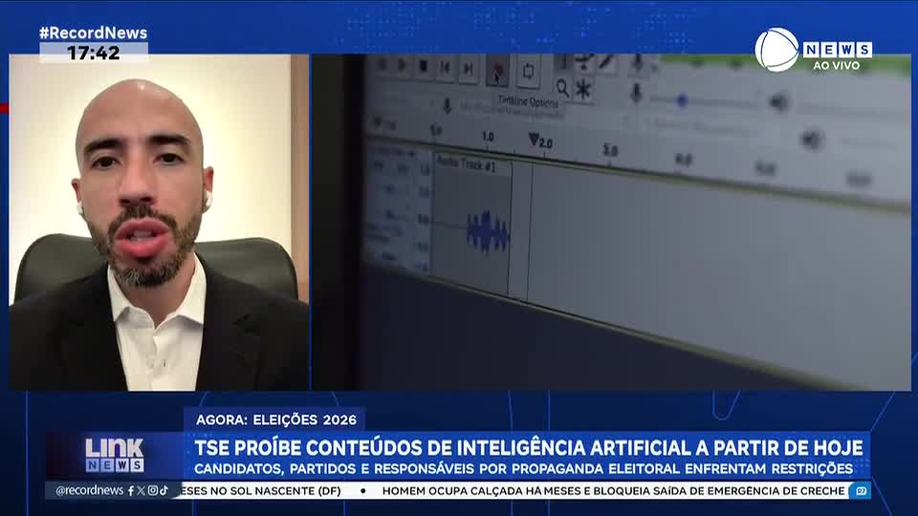Click the TikTok icon in lower bar

click(x=164, y=490)
